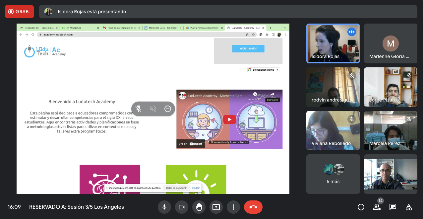The width and height of the screenshot is (423, 219).
Task: Click the green lightbulb activity tile
Action: tap(196, 179)
